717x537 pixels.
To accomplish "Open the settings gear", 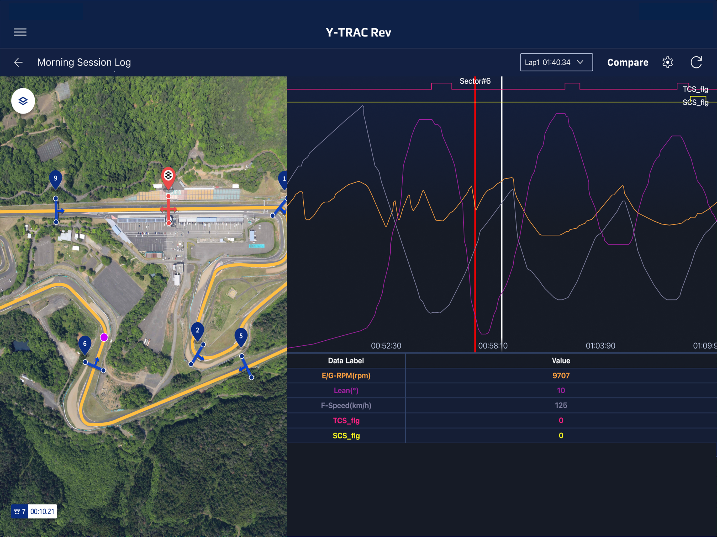I will tap(667, 62).
